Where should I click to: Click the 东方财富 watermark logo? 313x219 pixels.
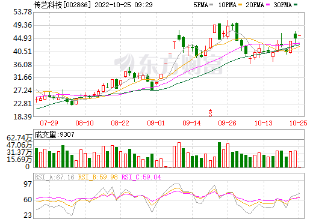[x=169, y=64]
